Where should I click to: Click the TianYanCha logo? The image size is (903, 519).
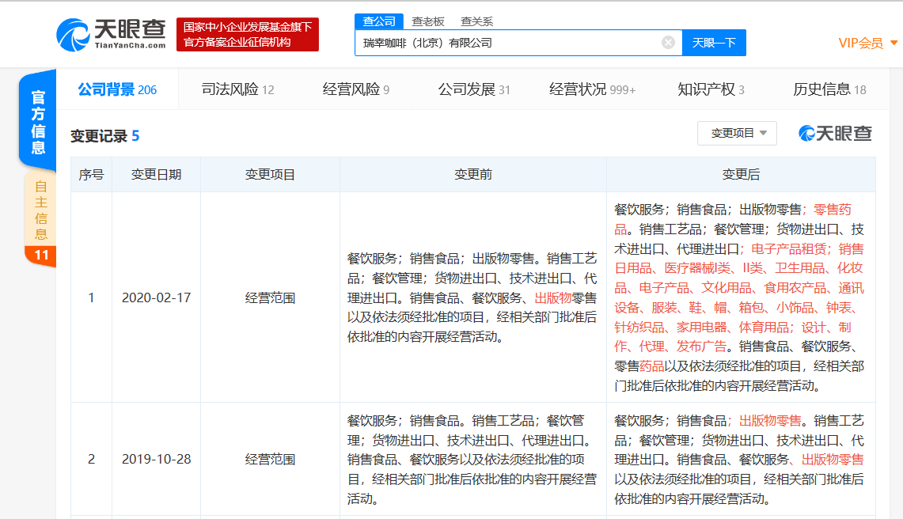111,35
